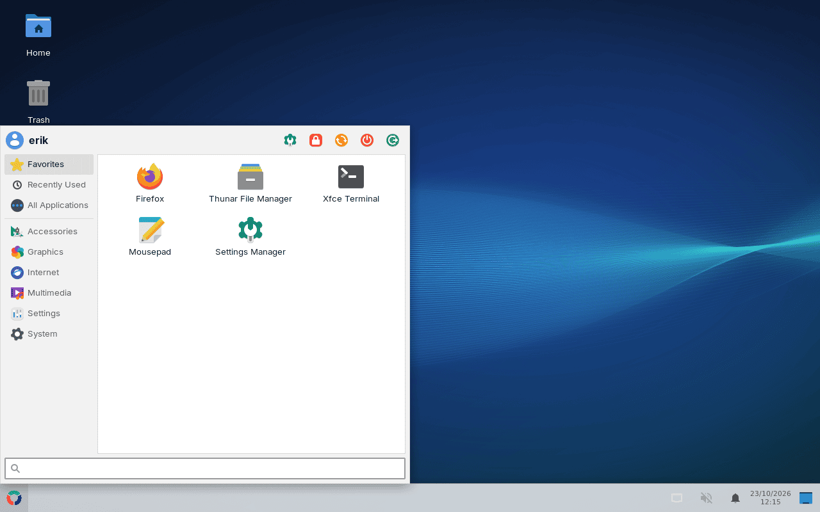The height and width of the screenshot is (512, 820).
Task: Click the faint tray icon left of volume
Action: [x=676, y=498]
